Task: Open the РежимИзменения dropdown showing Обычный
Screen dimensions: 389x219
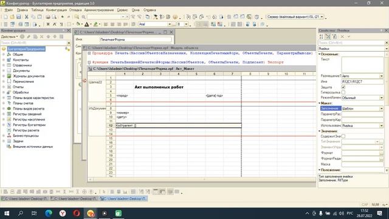Action: click(381, 98)
